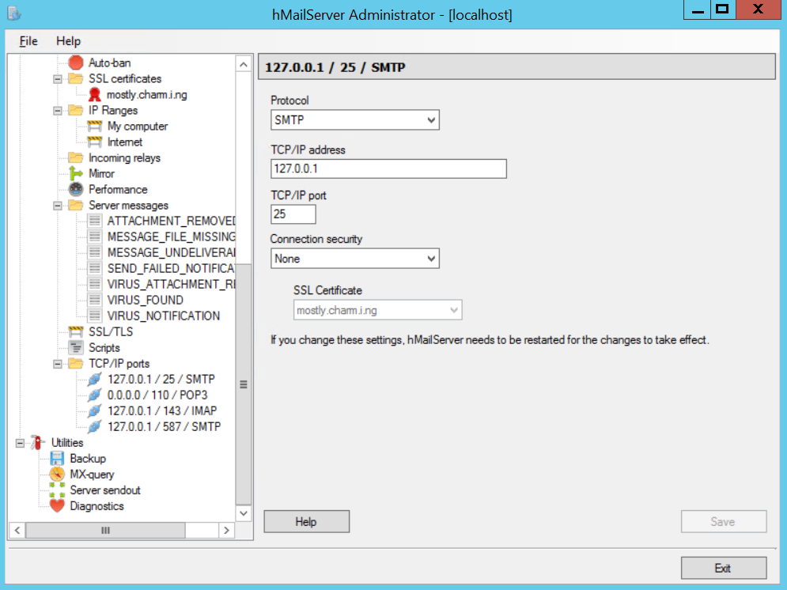787x590 pixels.
Task: Click the SSL/TLS icon in tree
Action: [76, 331]
